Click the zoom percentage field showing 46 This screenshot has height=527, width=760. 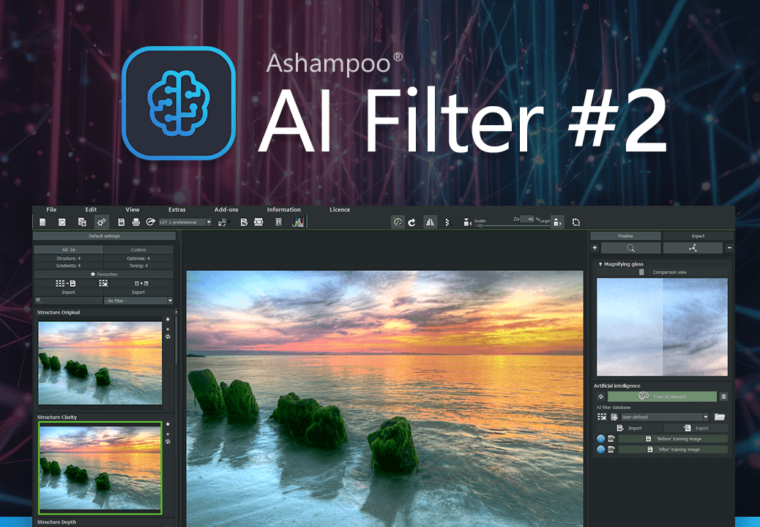point(527,219)
